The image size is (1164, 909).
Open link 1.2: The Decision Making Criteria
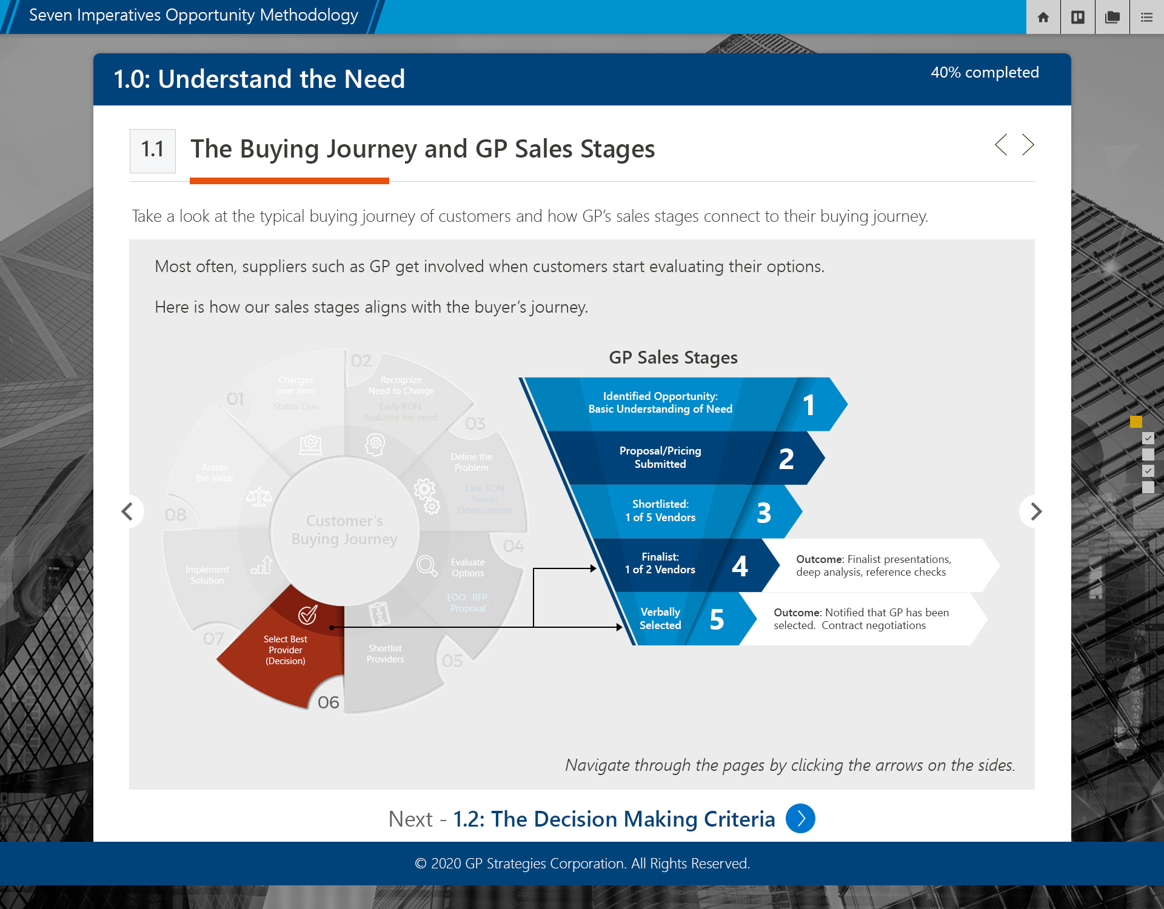pyautogui.click(x=614, y=819)
